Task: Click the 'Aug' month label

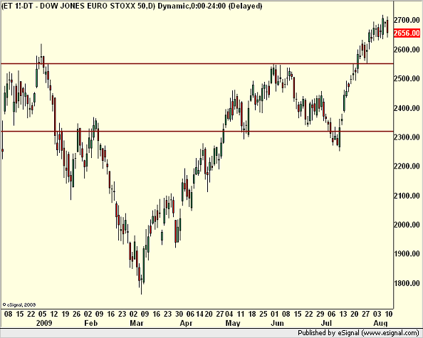Action: point(381,323)
